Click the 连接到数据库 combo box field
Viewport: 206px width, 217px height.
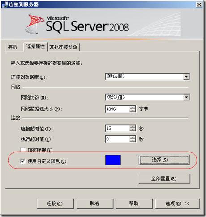coord(147,77)
